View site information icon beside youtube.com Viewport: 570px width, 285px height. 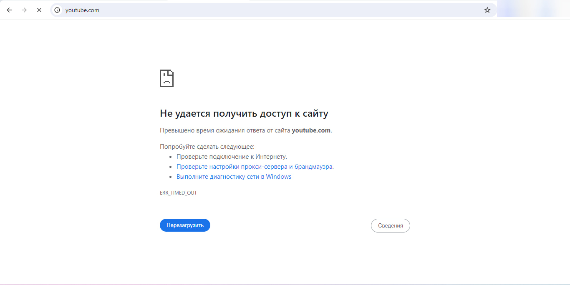pos(58,10)
